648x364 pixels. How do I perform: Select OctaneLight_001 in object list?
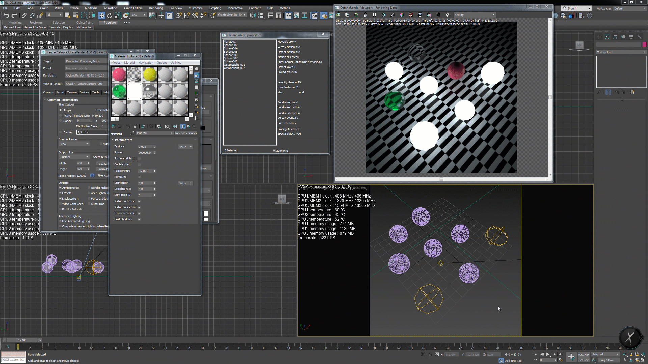pos(235,65)
